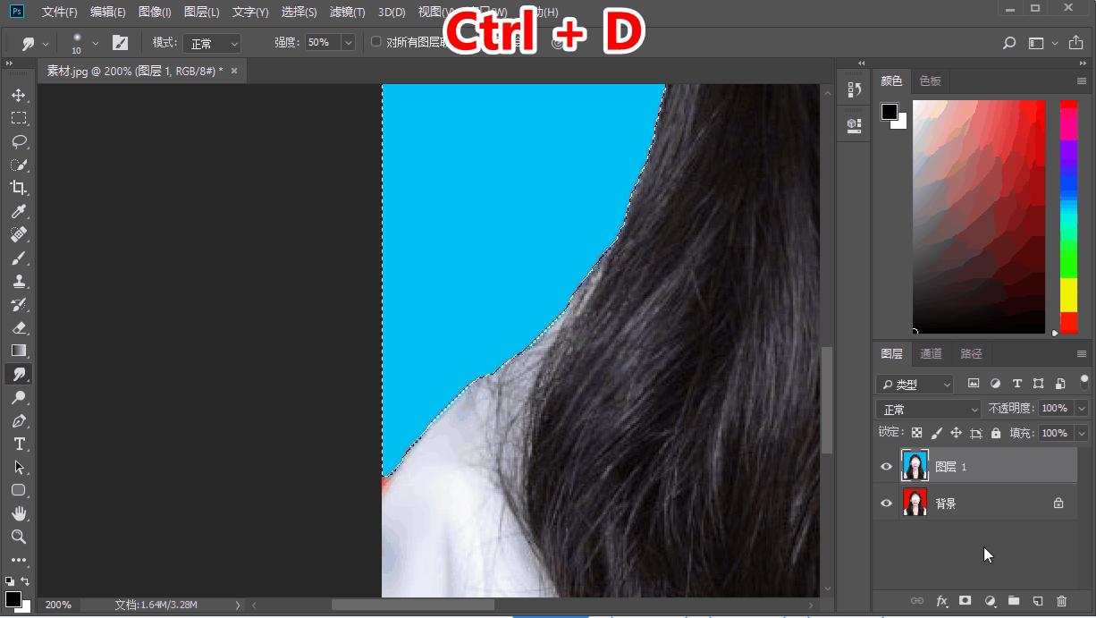This screenshot has height=618, width=1096.
Task: Select the Eraser tool
Action: (x=18, y=327)
